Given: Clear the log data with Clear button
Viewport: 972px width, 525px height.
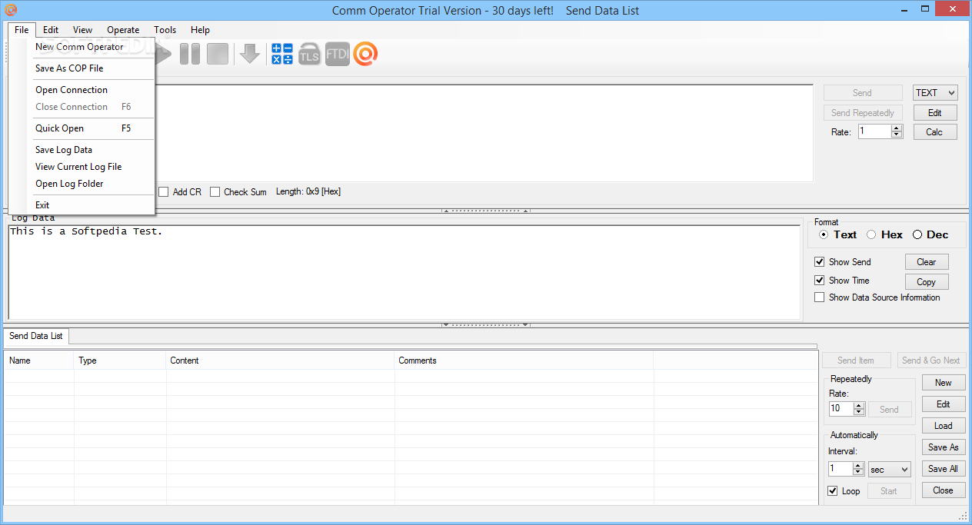Looking at the screenshot, I should [927, 262].
